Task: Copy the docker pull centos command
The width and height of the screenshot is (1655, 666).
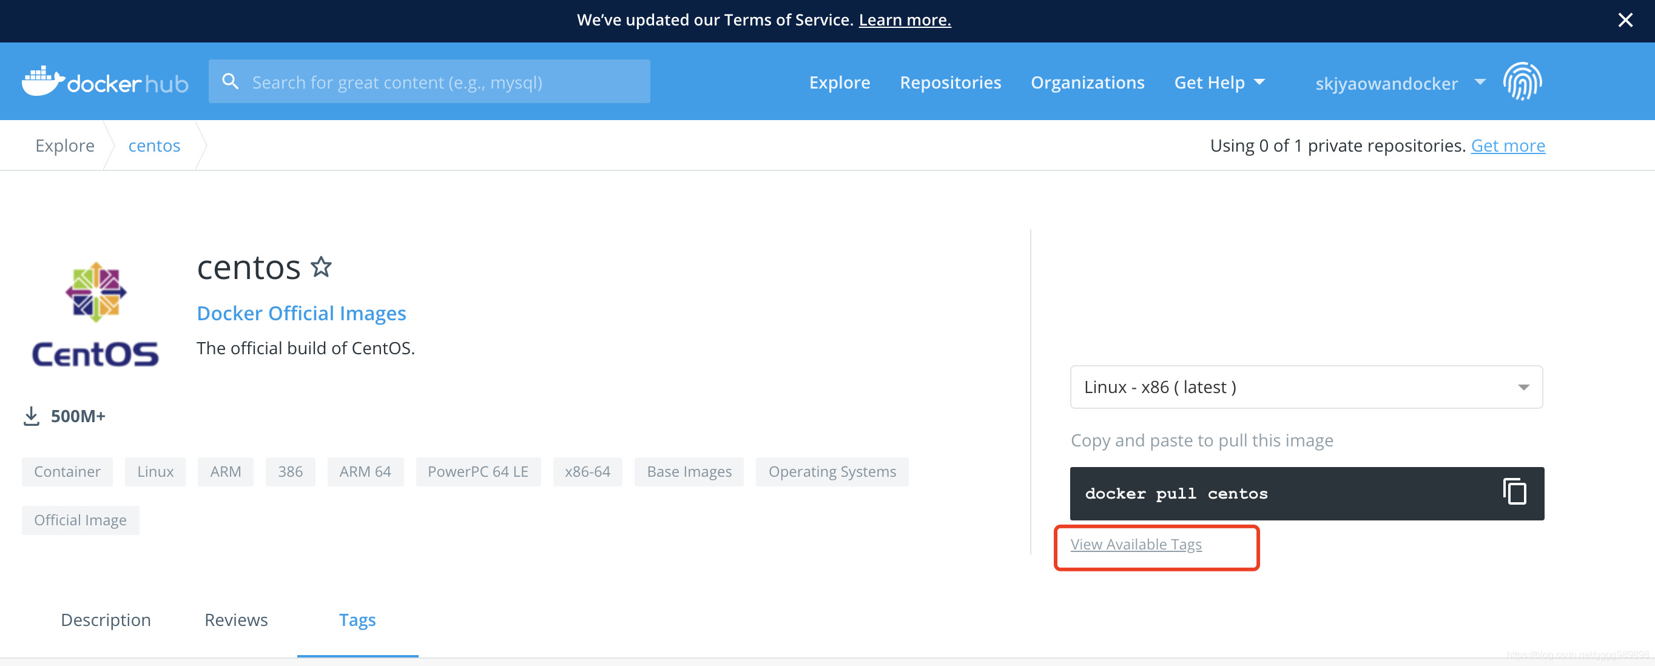Action: [x=1514, y=492]
